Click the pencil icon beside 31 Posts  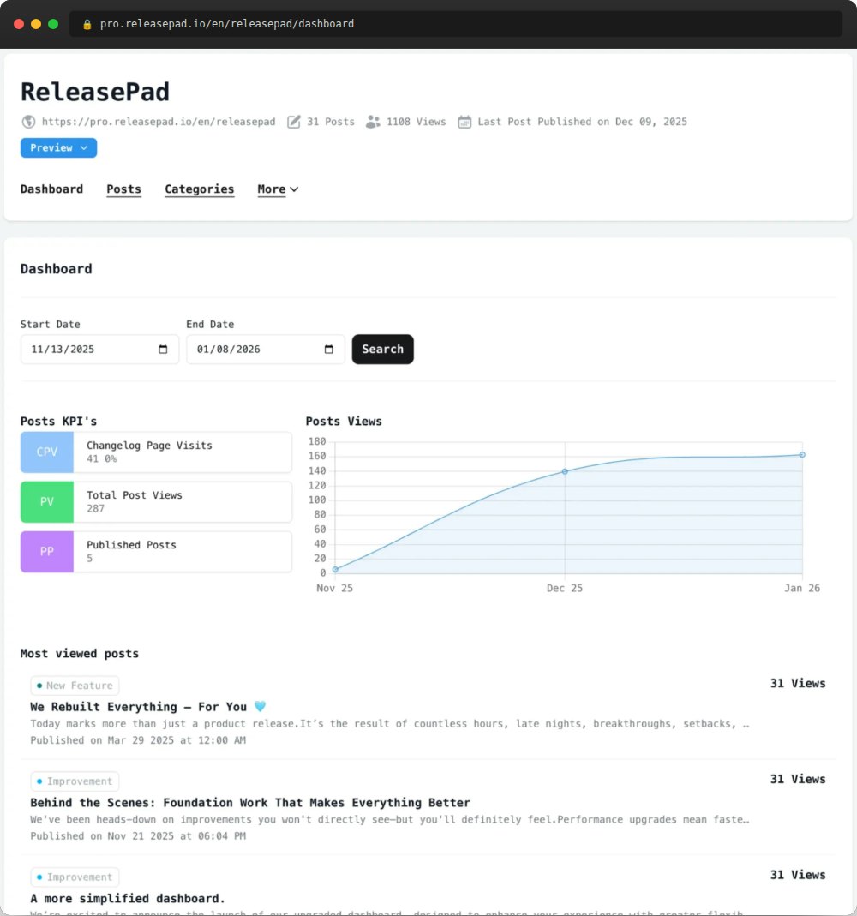tap(295, 122)
